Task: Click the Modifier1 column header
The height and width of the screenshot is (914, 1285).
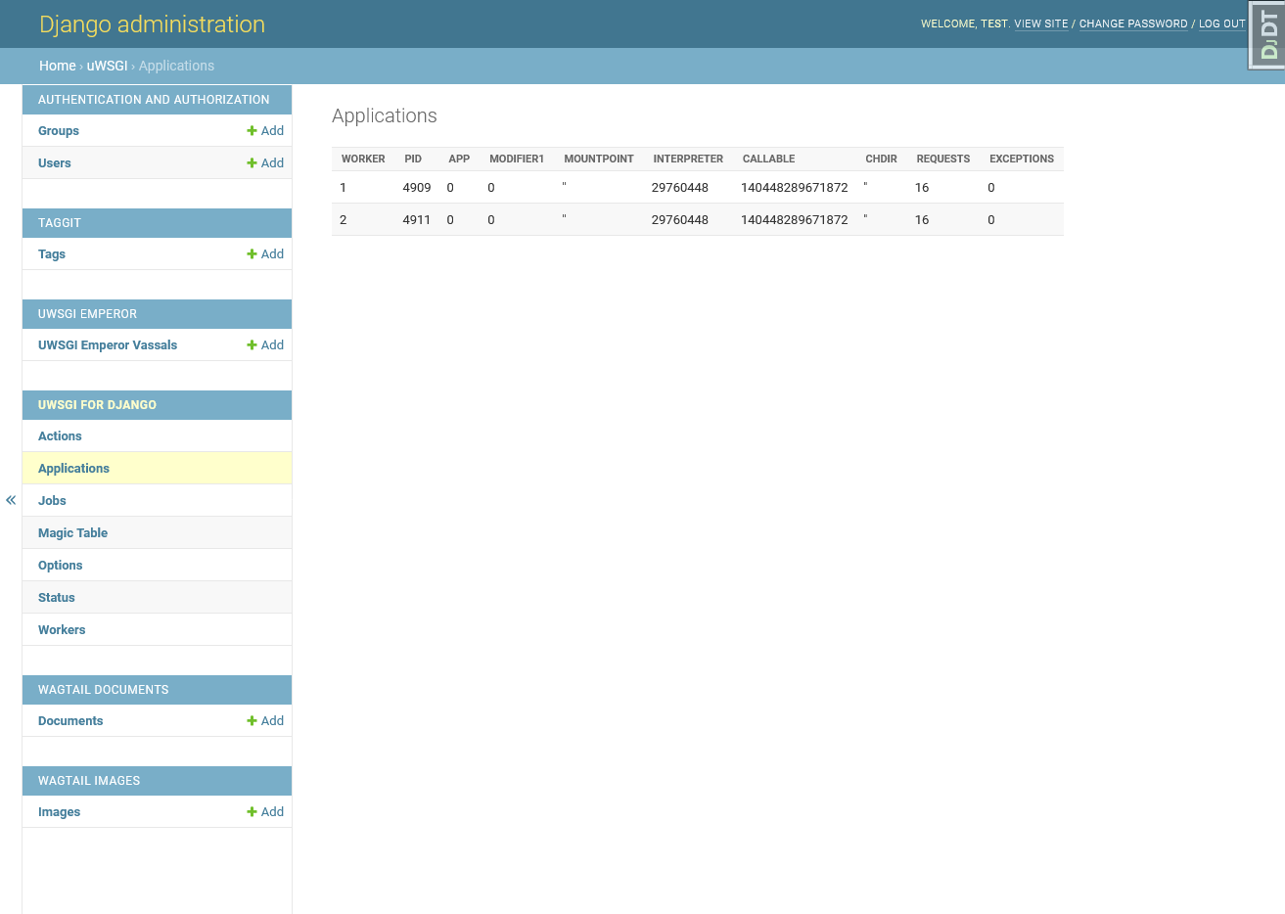Action: point(517,159)
